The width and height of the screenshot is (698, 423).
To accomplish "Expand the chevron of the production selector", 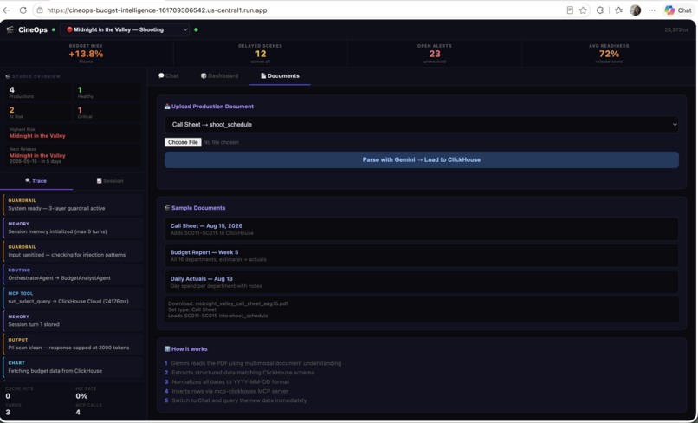I will 185,29.
